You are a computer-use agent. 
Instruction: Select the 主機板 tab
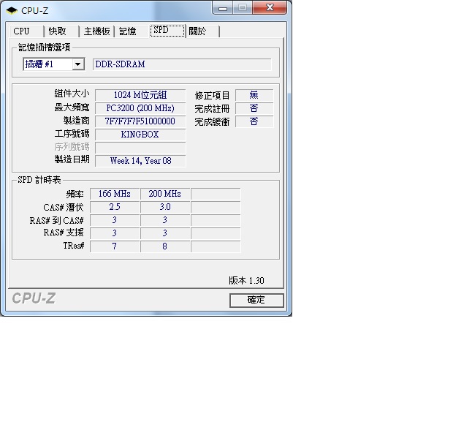pos(96,31)
